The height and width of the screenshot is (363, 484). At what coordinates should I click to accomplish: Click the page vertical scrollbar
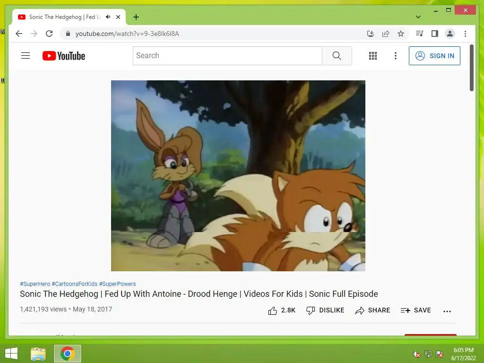pos(472,68)
